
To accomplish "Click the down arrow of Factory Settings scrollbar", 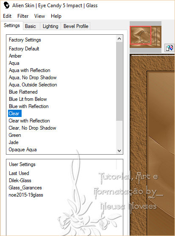I will (119, 151).
